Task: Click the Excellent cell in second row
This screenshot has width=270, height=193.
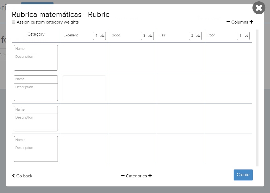Action: pyautogui.click(x=84, y=88)
